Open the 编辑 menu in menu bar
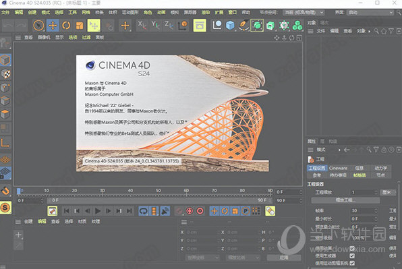This screenshot has height=269, width=402. pos(19,12)
